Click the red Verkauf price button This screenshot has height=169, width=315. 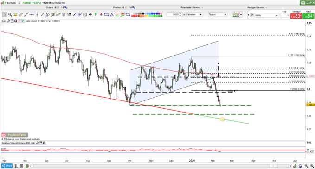coord(296,16)
